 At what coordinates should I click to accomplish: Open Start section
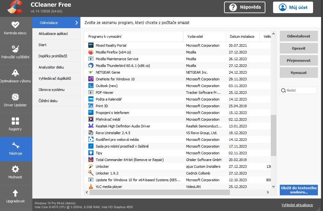(56, 45)
